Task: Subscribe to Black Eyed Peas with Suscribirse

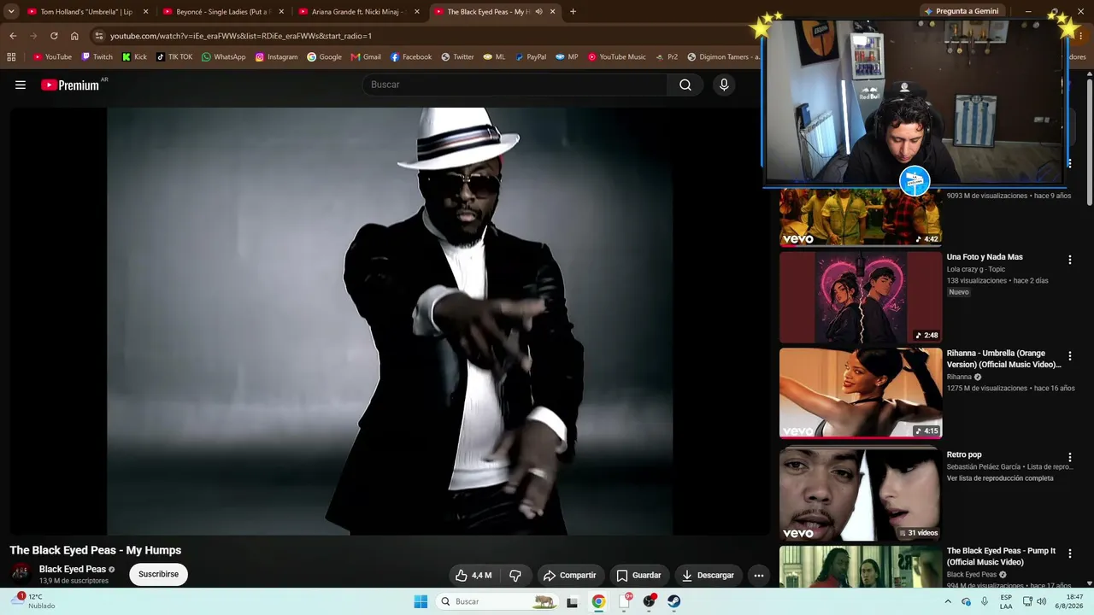Action: tap(159, 574)
